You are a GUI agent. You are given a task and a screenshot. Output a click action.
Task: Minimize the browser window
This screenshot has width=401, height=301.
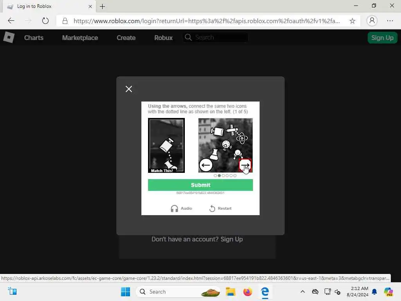(x=356, y=5)
